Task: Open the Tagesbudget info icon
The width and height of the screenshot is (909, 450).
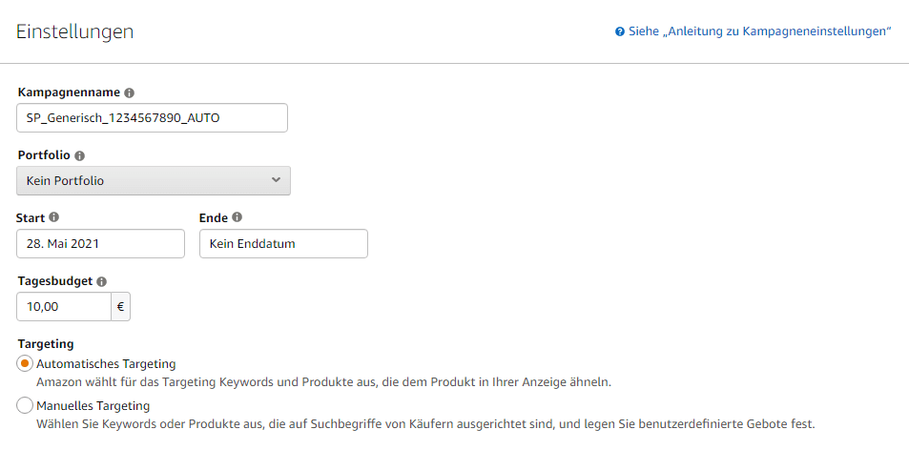Action: [102, 281]
